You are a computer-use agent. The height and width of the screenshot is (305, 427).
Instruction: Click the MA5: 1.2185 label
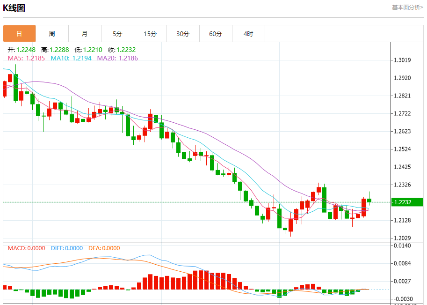(26, 58)
